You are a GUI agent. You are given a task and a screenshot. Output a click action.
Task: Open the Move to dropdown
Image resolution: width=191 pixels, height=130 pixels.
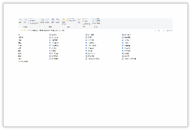pyautogui.click(x=42, y=21)
